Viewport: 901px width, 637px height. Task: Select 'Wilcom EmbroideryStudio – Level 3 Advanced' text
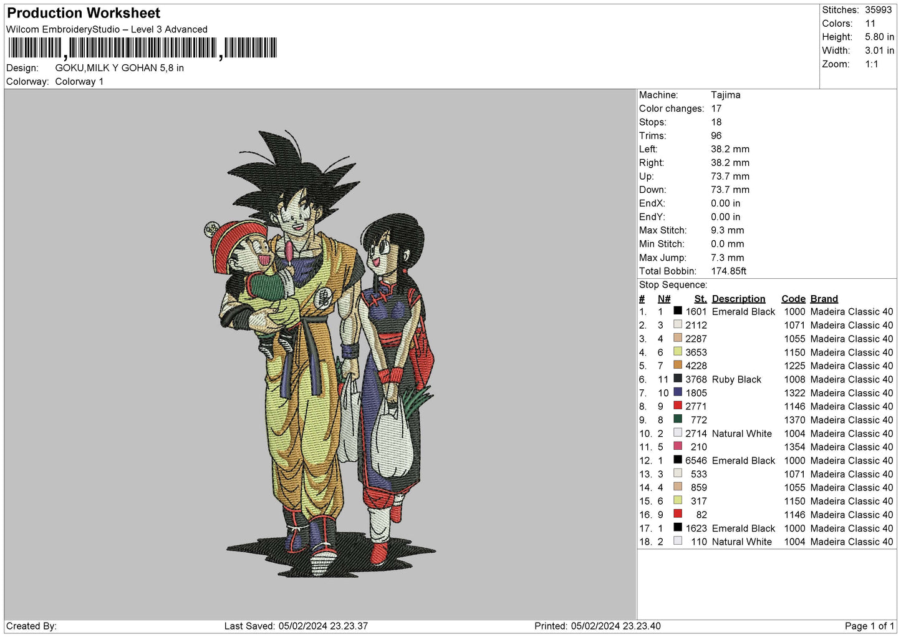tap(107, 29)
